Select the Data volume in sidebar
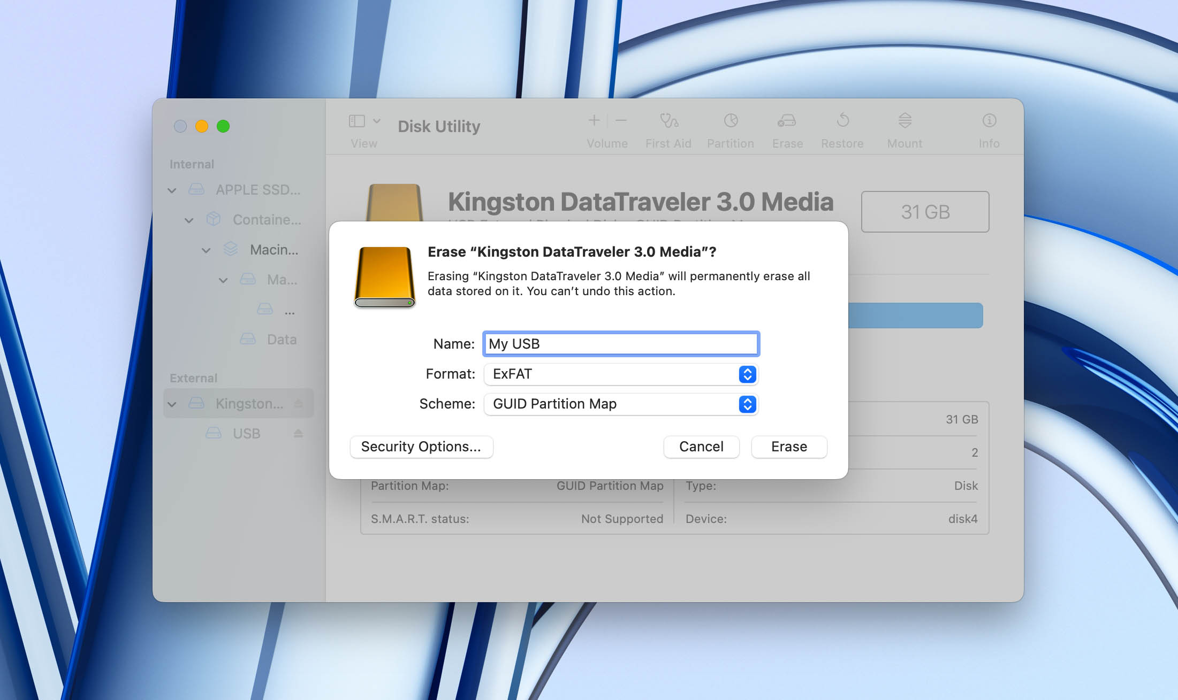The width and height of the screenshot is (1178, 700). [x=281, y=339]
